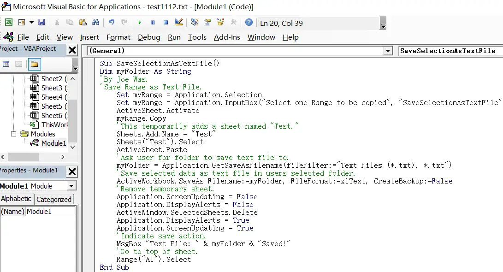The image size is (503, 272).
Task: Open the Add-Ins menu
Action: coord(227,37)
